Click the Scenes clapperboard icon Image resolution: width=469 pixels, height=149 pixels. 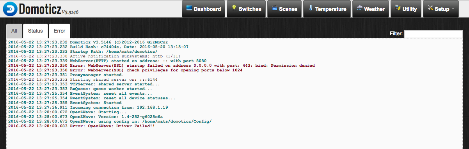click(275, 8)
